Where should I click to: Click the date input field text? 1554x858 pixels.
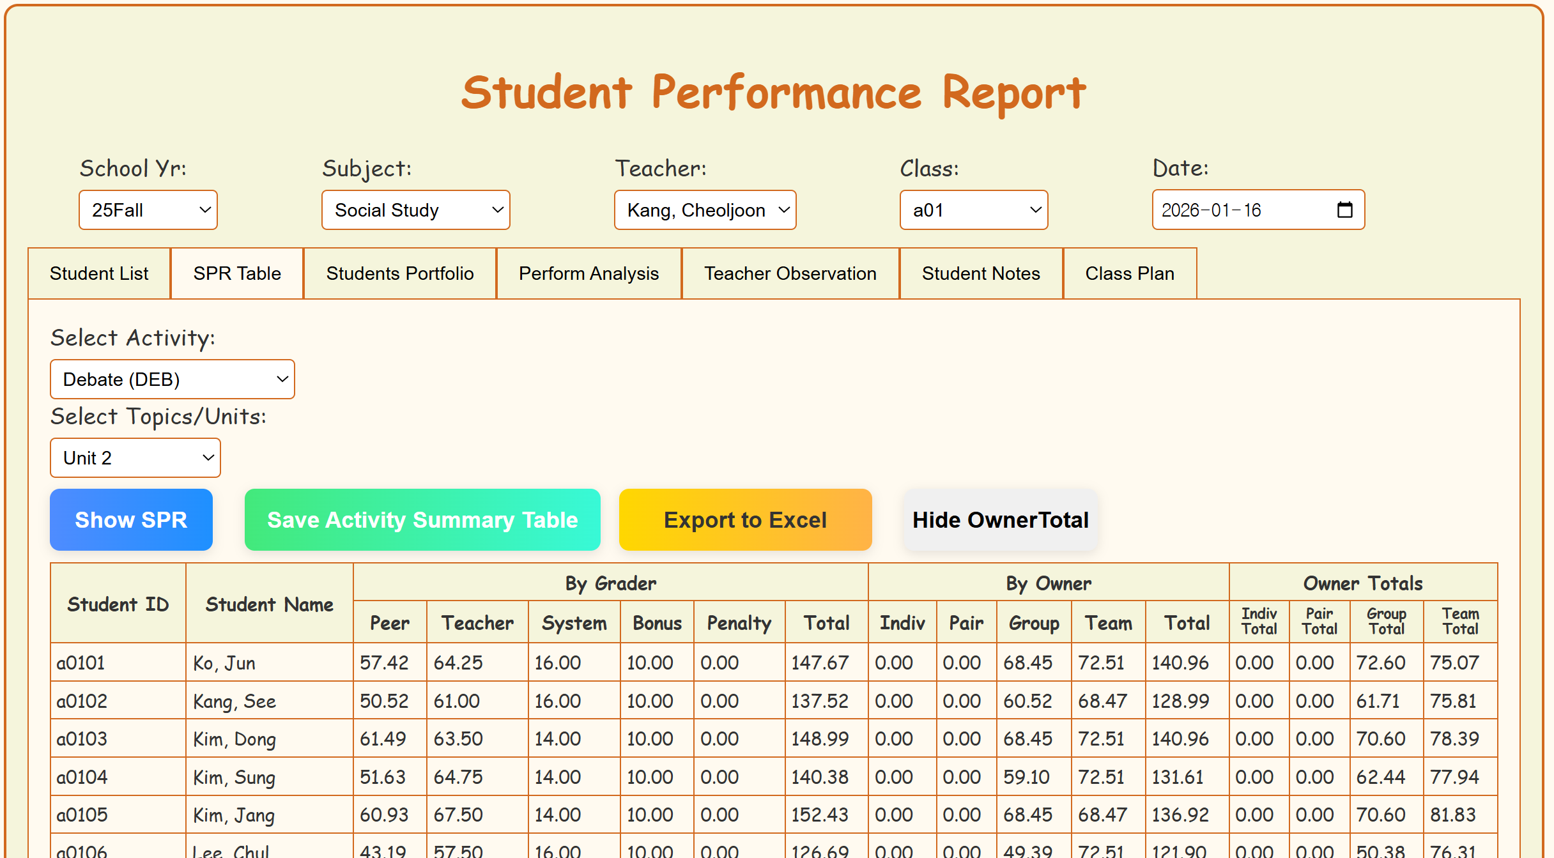(x=1211, y=210)
